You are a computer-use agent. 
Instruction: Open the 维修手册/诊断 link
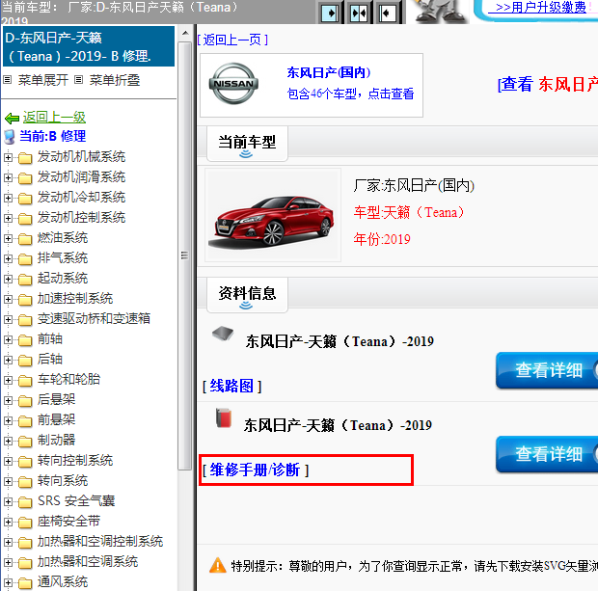[x=256, y=470]
